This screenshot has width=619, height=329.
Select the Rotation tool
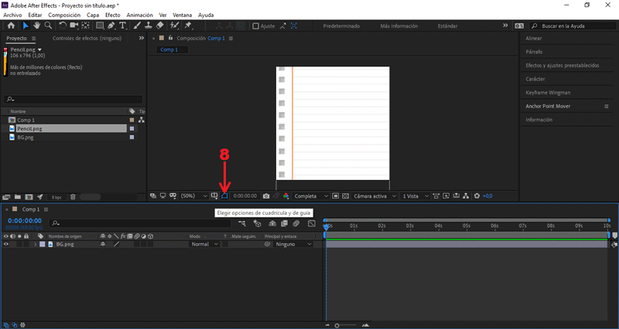coord(63,25)
